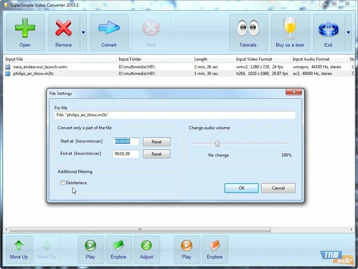Image resolution: width=358 pixels, height=269 pixels.
Task: Expand the Remove button dropdown arrow
Action: click(x=83, y=32)
